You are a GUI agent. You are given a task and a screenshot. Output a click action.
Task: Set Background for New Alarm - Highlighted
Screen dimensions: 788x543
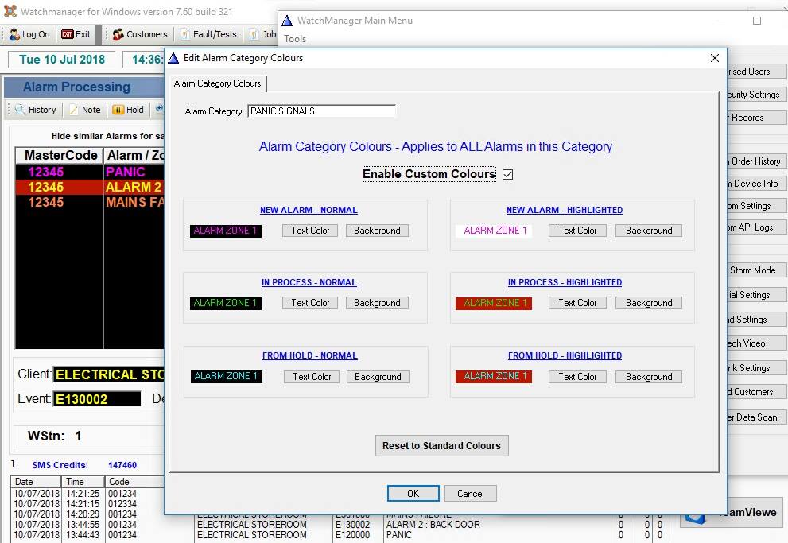[x=649, y=231]
